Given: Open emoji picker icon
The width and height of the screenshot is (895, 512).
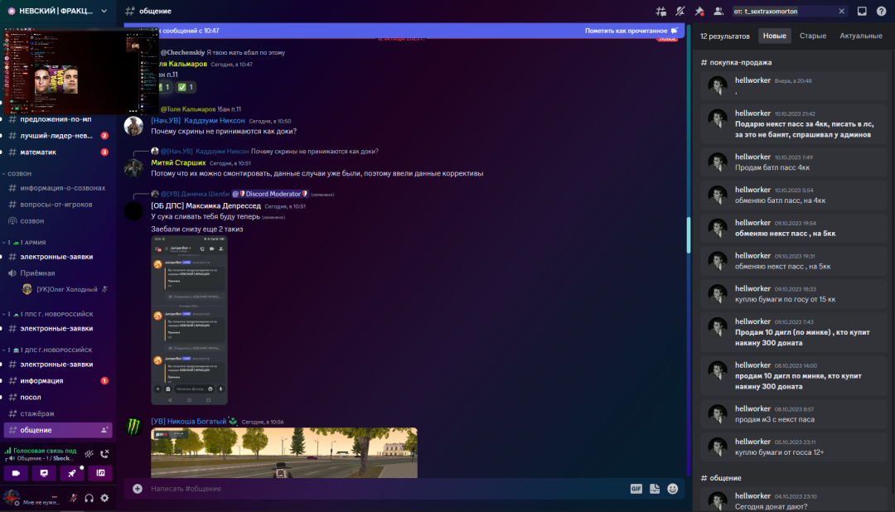Looking at the screenshot, I should click(672, 489).
